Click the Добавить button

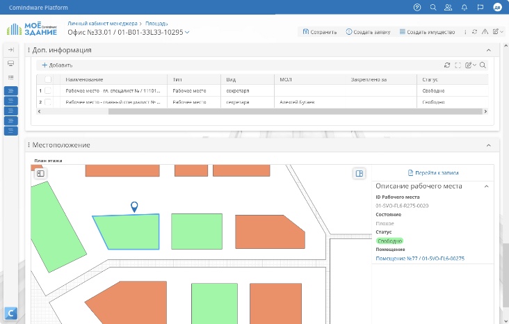[57, 65]
